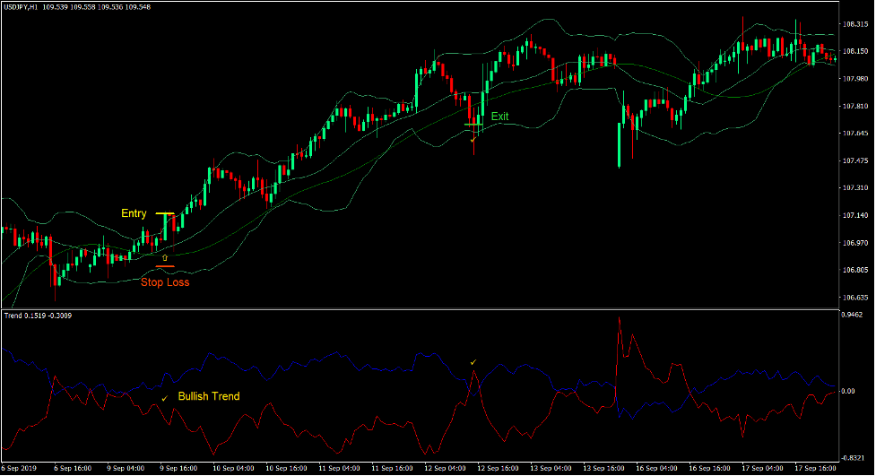
Task: Click indicator scale value -0.8321
Action: click(853, 458)
